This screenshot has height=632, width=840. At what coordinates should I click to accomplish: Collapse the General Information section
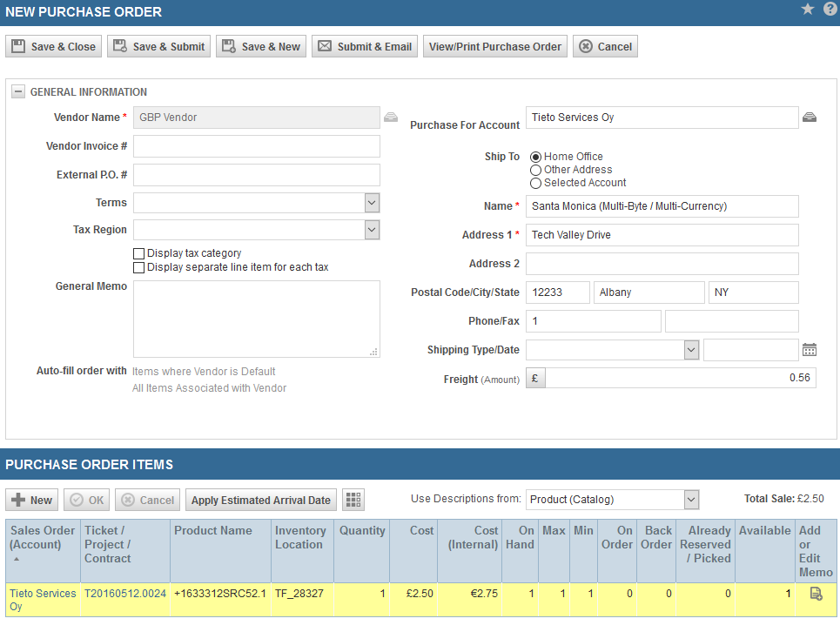tap(18, 92)
